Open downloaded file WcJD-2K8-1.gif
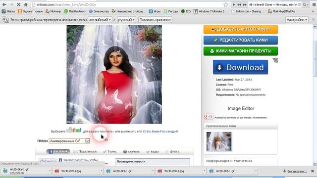The image size is (317, 178). pyautogui.click(x=230, y=171)
